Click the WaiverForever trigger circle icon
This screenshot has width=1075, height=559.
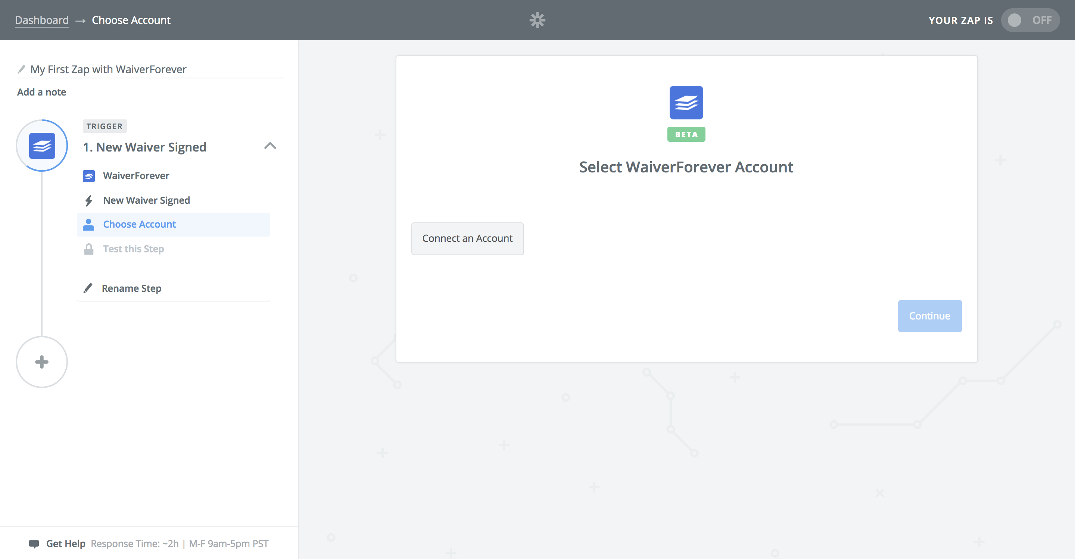pos(42,146)
